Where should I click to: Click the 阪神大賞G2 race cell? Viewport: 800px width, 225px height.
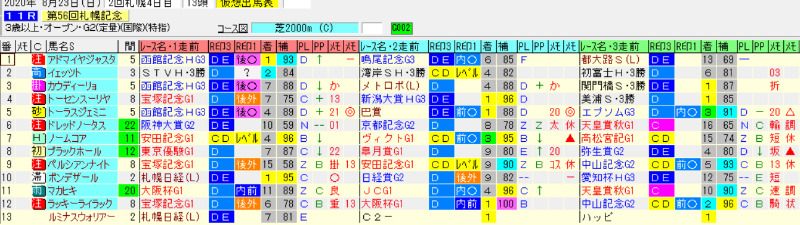(x=174, y=125)
